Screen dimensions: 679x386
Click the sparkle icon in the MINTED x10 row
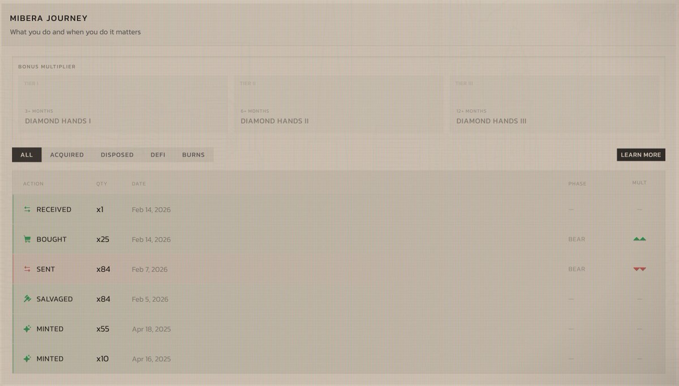(x=27, y=359)
